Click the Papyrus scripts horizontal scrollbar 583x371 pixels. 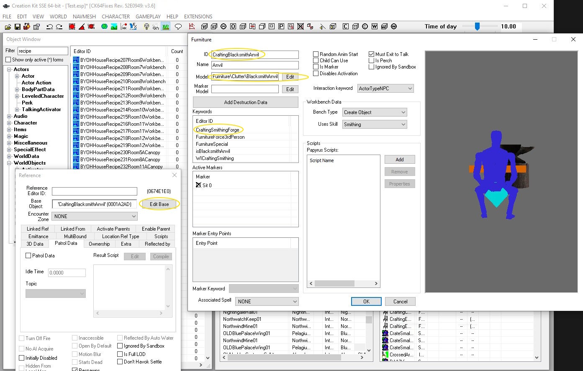[x=344, y=283]
